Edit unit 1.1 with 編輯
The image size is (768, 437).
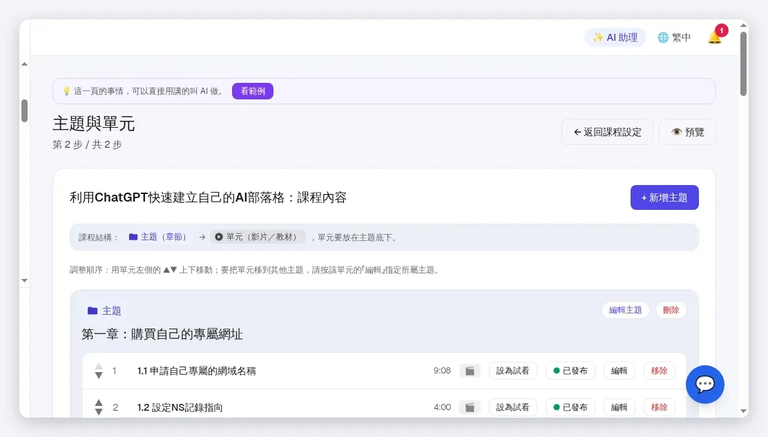619,371
